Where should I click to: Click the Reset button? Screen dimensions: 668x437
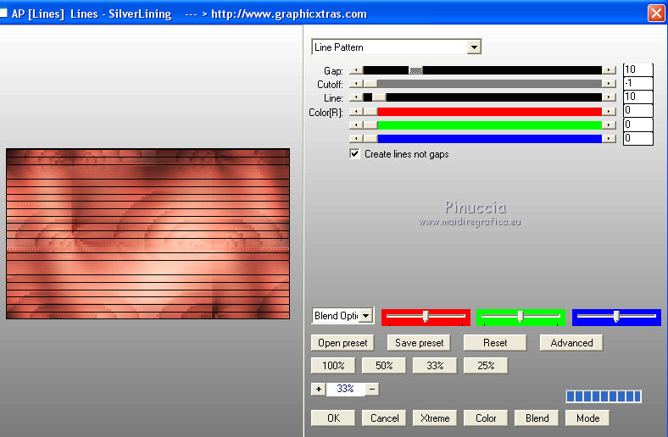[x=495, y=343]
